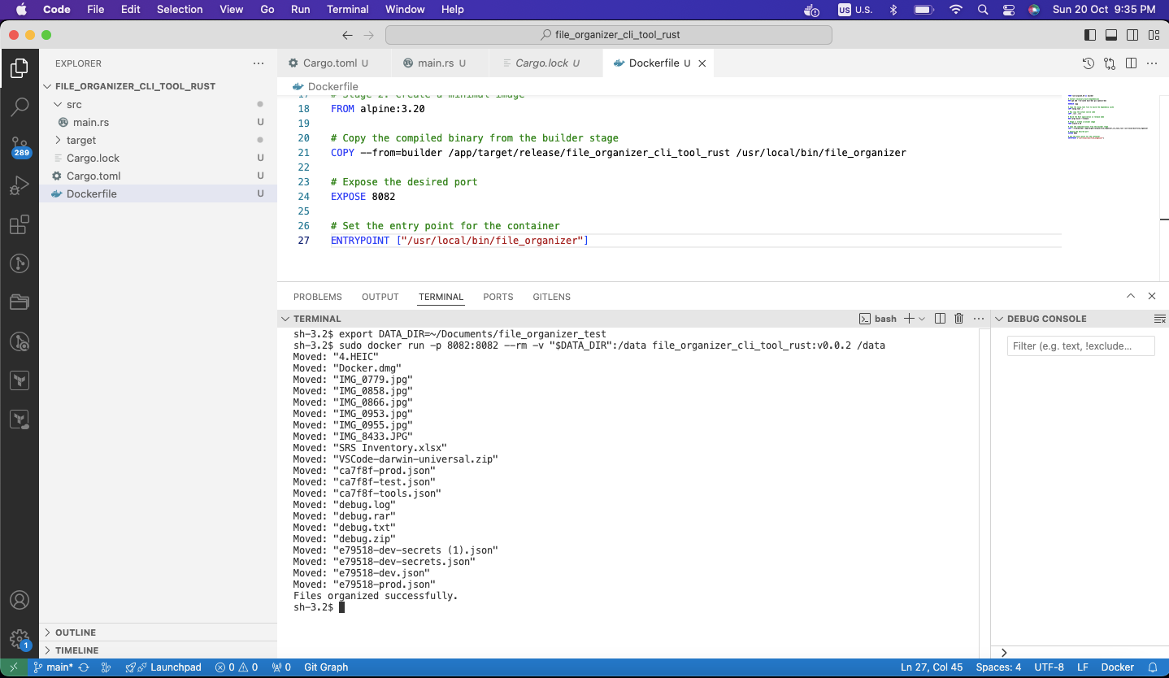
Task: Click UTF-8 encoding in status bar
Action: [1049, 667]
